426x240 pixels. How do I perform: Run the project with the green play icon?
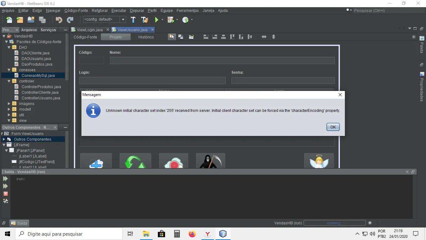pos(157,20)
